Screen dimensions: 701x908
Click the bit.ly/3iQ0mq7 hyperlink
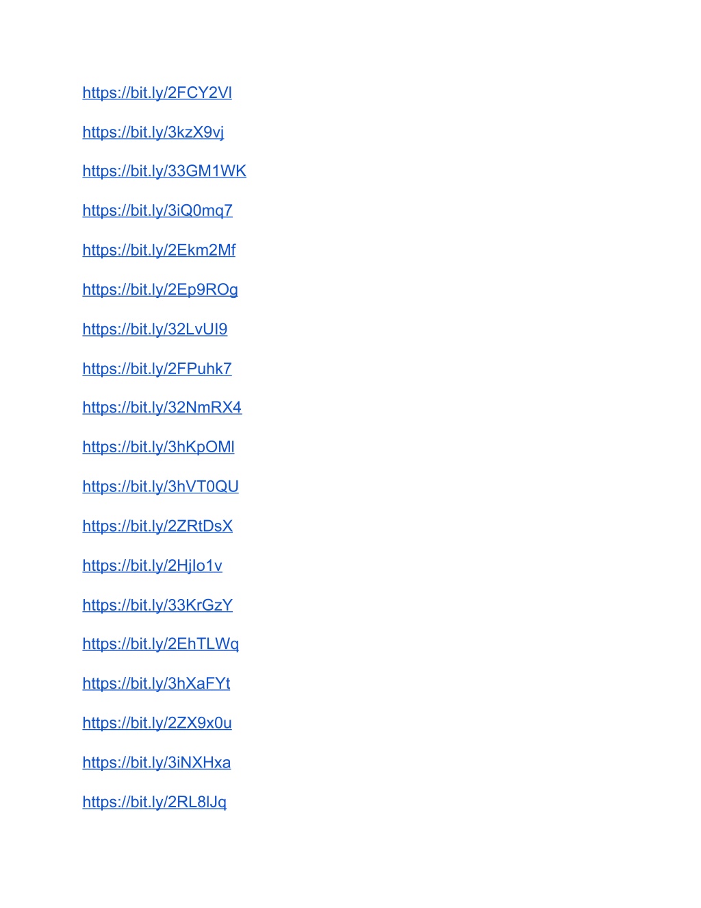click(157, 211)
